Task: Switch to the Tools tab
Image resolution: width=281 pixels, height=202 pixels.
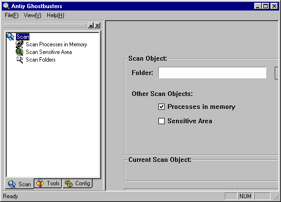Action: 48,183
